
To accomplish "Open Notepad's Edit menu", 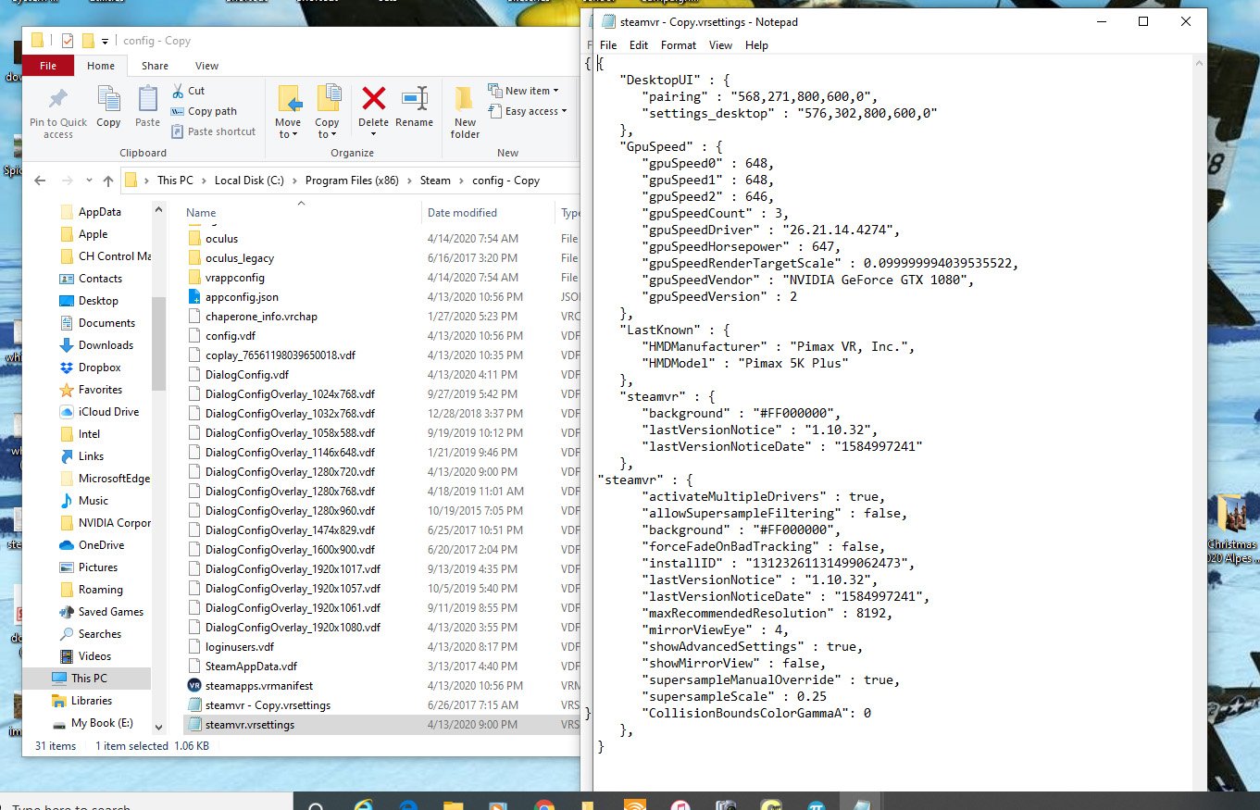I will 639,45.
